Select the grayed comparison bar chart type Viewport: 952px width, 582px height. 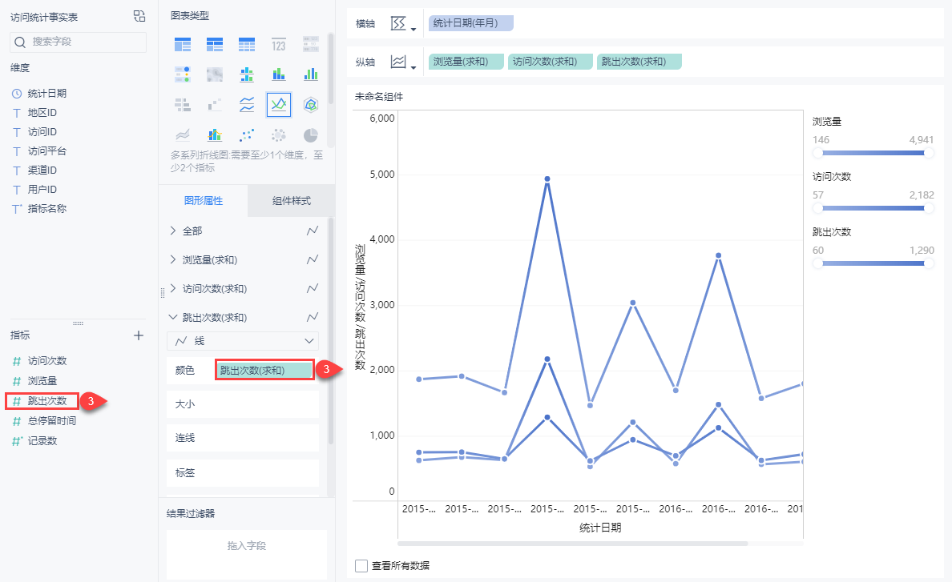click(183, 105)
